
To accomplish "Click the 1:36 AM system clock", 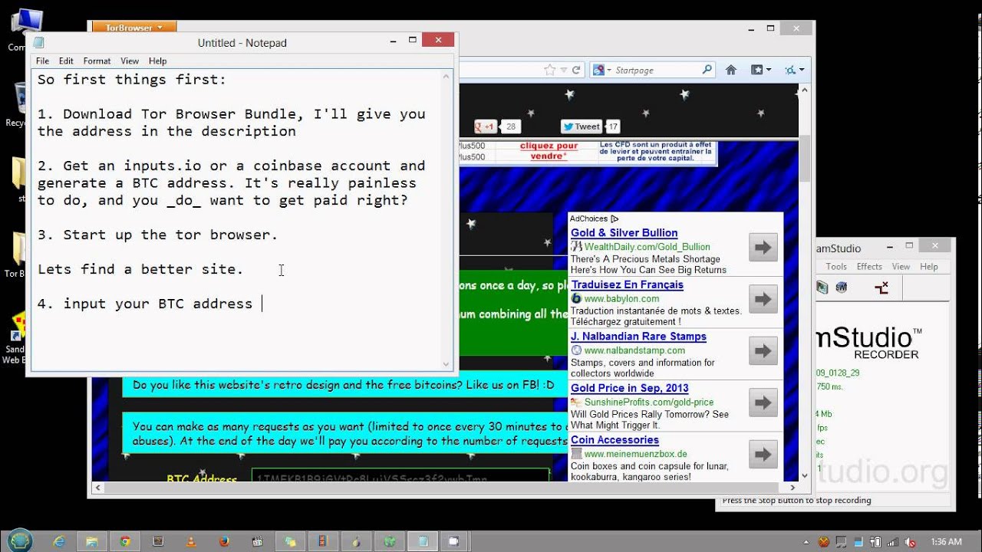I will tap(946, 542).
